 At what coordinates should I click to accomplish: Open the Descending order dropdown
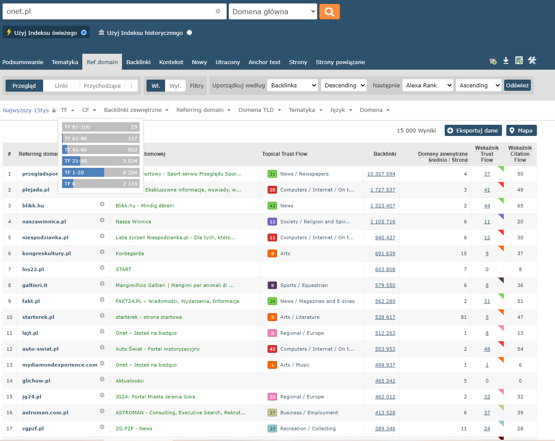click(344, 85)
